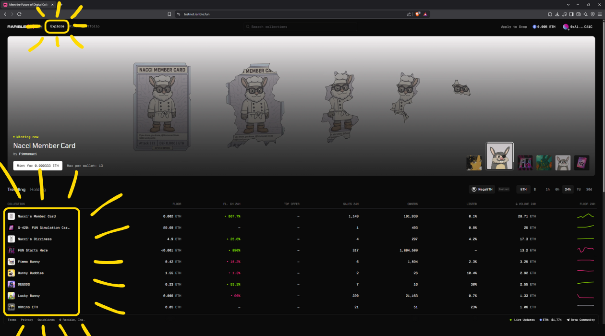Open the browser hamburger menu

(x=600, y=14)
